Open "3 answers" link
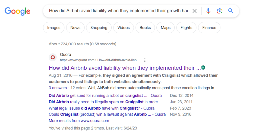 (58, 88)
